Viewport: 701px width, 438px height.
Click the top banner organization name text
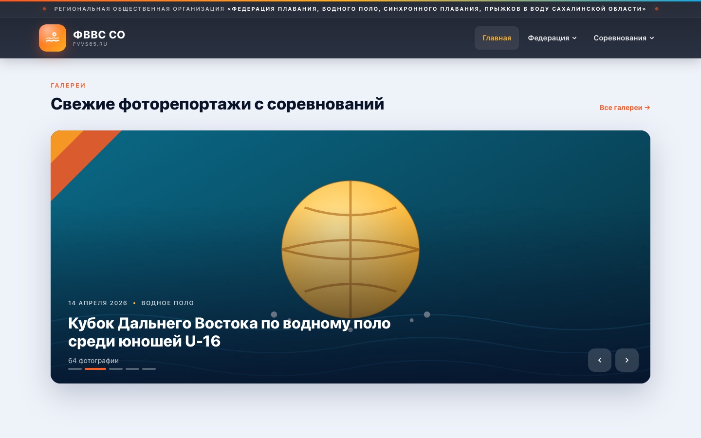coord(350,9)
